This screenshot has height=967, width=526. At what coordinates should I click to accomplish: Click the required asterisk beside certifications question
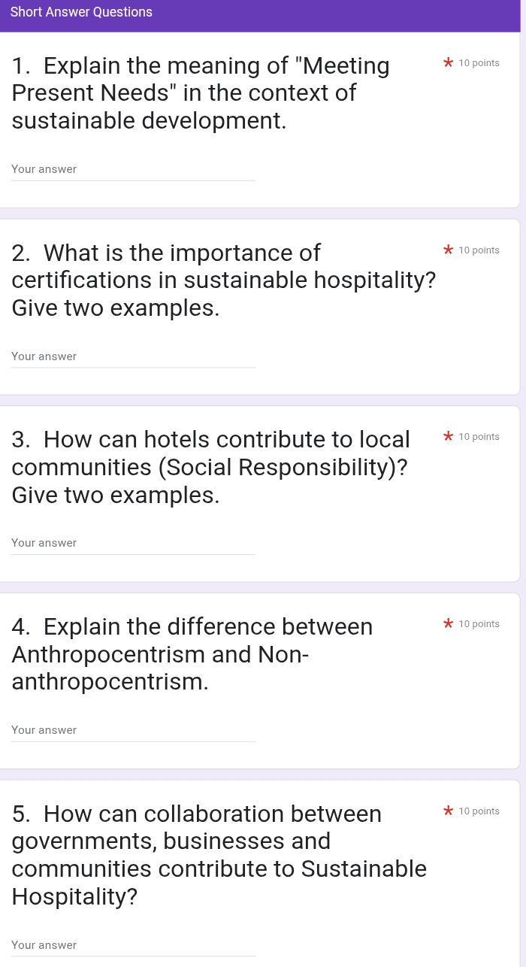pyautogui.click(x=448, y=250)
